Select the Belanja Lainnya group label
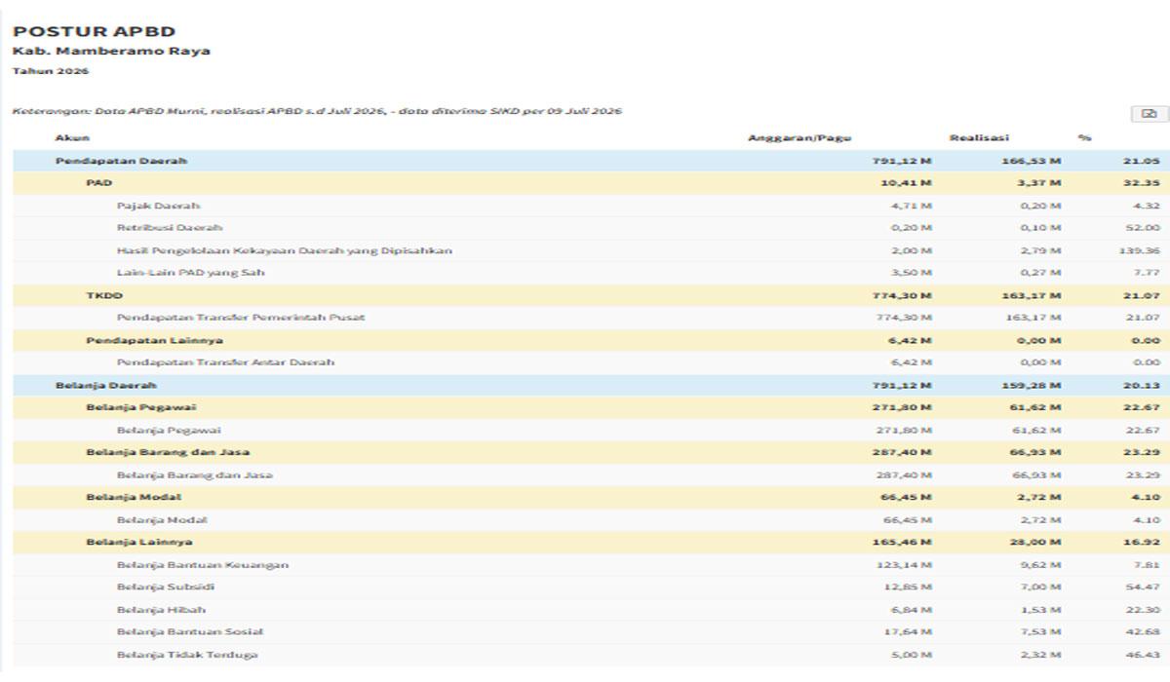The image size is (1170, 682). [138, 542]
